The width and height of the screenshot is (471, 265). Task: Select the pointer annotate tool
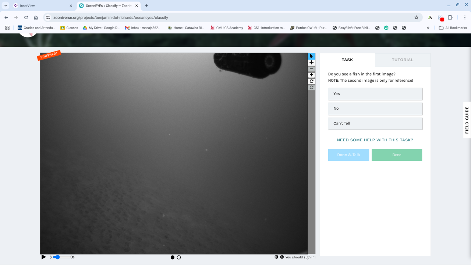[x=311, y=56]
